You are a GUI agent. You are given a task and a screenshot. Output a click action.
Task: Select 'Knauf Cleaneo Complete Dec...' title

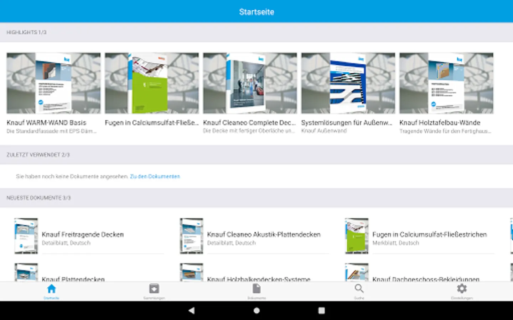click(249, 123)
